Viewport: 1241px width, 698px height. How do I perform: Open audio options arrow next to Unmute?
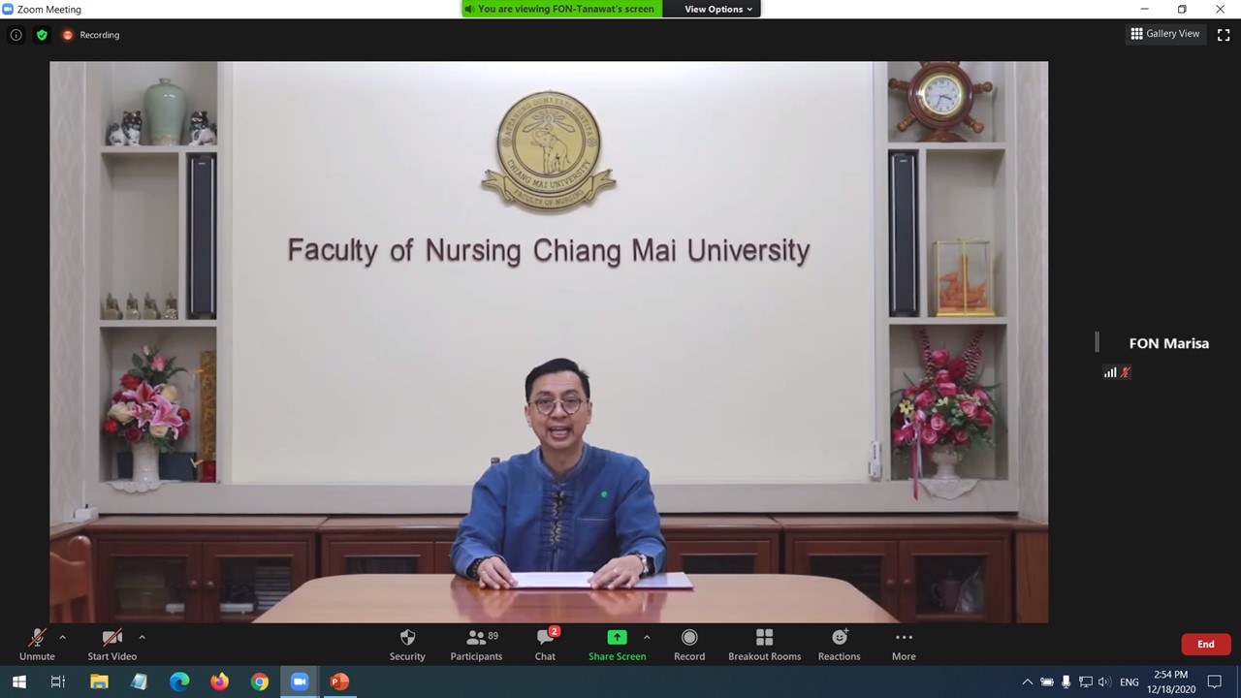[63, 637]
